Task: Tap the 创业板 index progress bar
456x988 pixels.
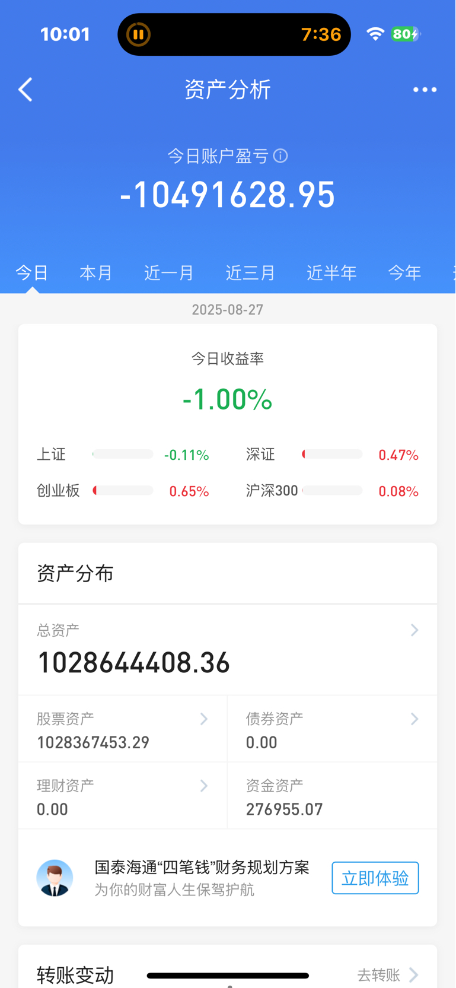Action: (123, 491)
